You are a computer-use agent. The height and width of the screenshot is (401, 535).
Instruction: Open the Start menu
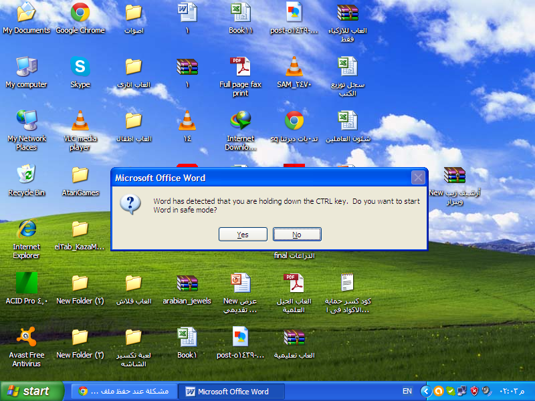coord(32,391)
